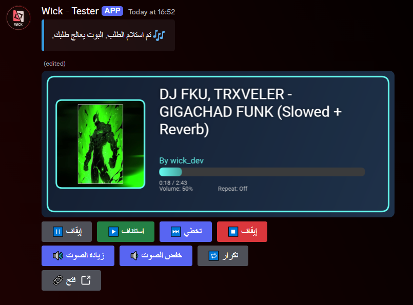Screen dimensions: 413x305
Task: Click the blue music notes emoji
Action: [159, 35]
